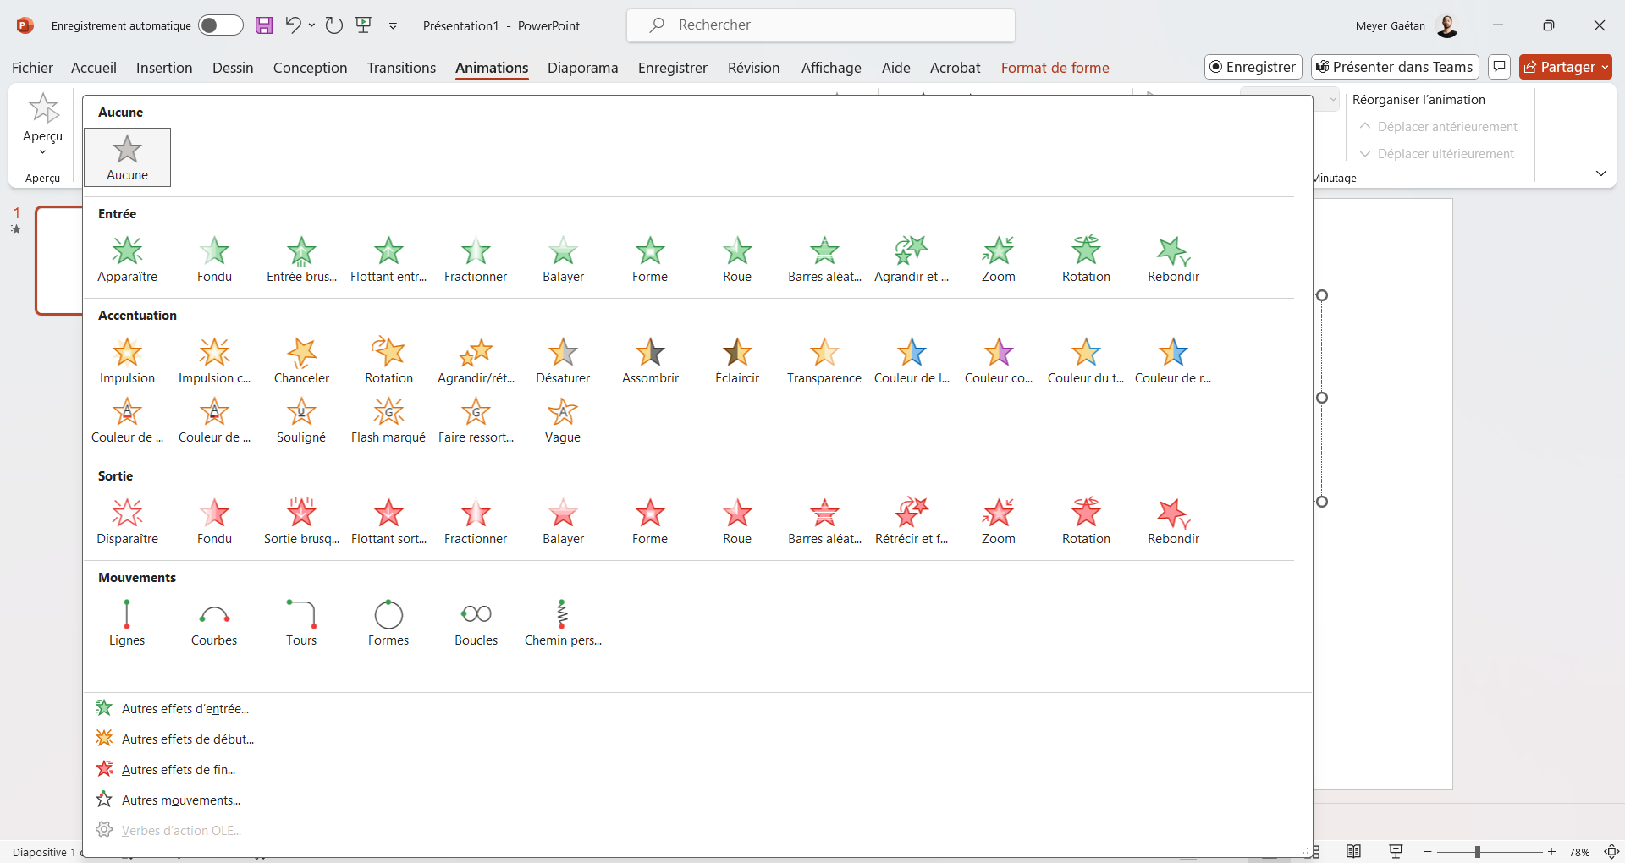This screenshot has height=863, width=1625.
Task: Expand the Undo history dropdown
Action: click(312, 25)
